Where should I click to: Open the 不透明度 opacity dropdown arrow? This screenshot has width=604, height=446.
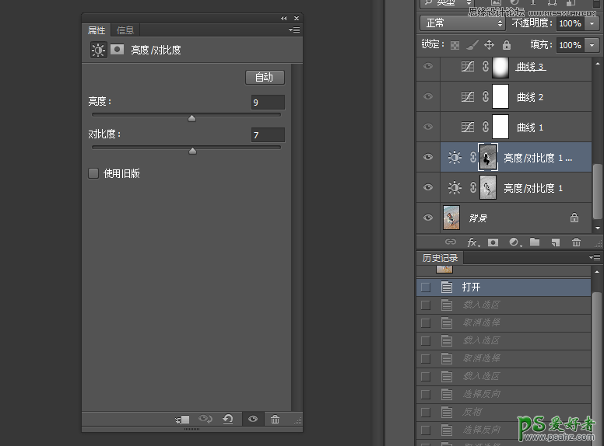point(592,23)
